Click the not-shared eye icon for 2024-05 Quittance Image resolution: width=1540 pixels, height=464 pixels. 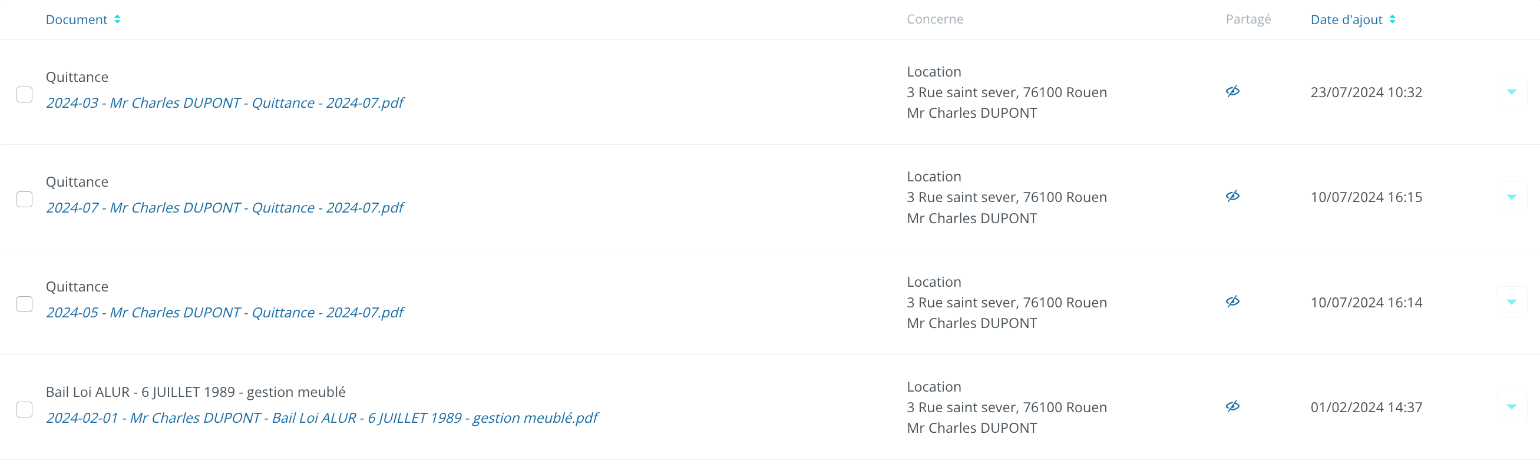coord(1232,301)
